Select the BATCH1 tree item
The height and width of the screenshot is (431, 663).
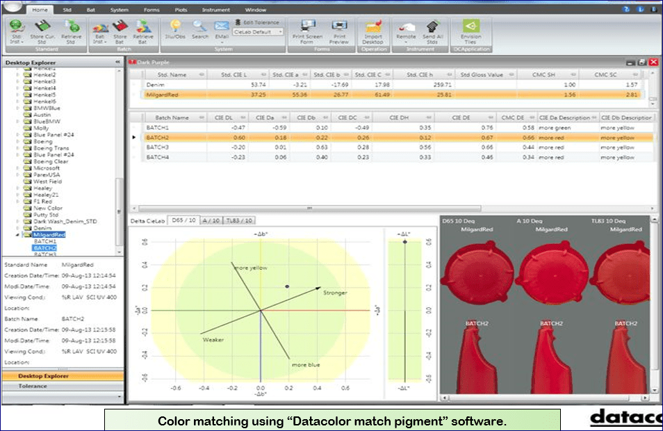pyautogui.click(x=44, y=241)
